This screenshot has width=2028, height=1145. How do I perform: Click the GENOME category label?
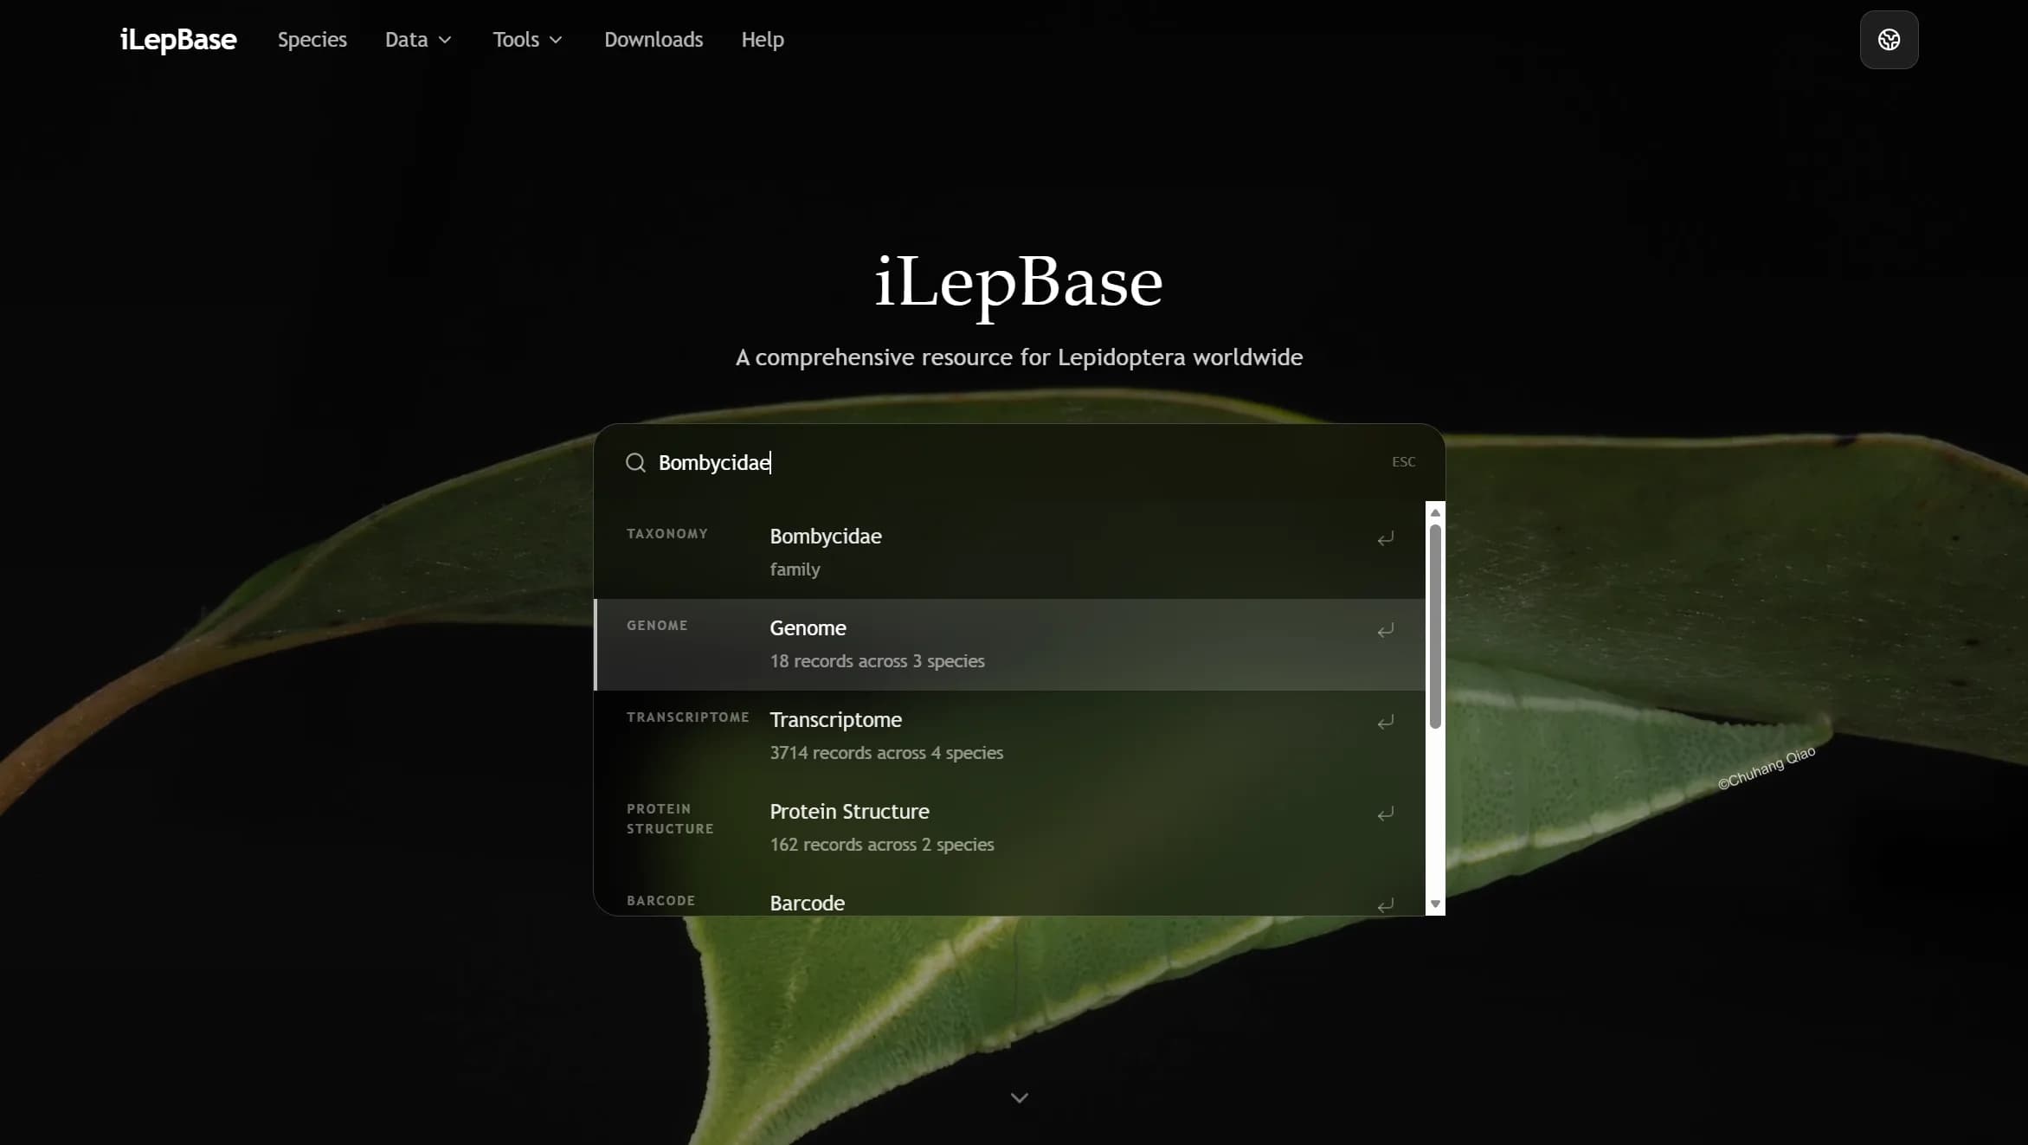(657, 626)
